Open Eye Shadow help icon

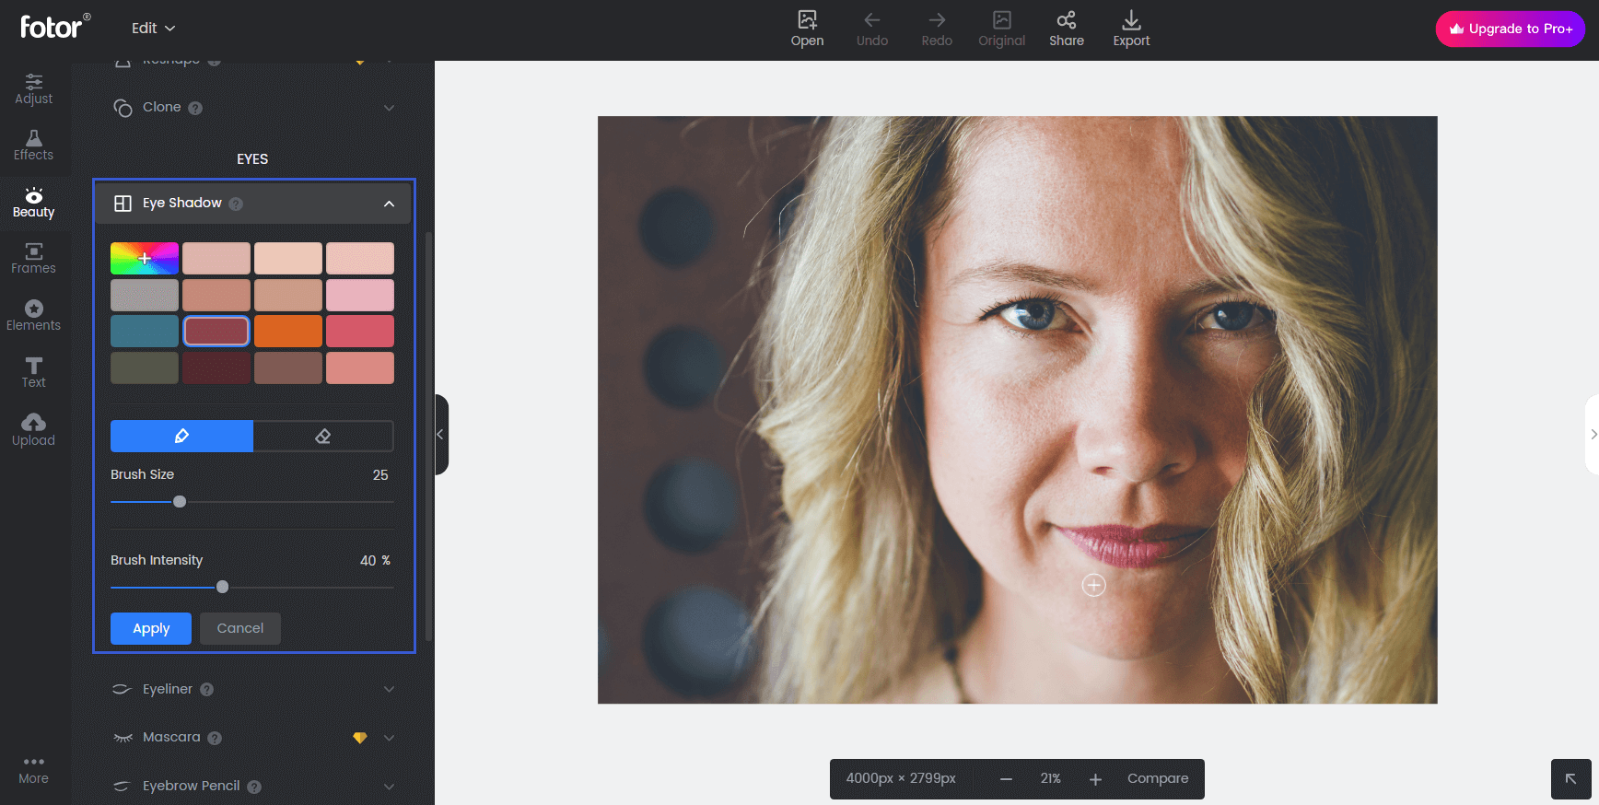[236, 204]
